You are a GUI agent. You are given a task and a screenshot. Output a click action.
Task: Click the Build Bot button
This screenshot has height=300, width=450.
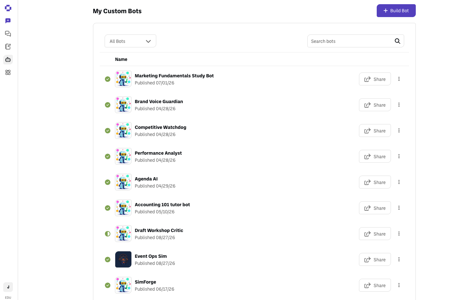[x=396, y=11]
